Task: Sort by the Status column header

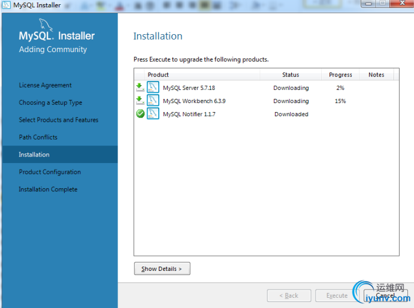Action: pyautogui.click(x=291, y=75)
